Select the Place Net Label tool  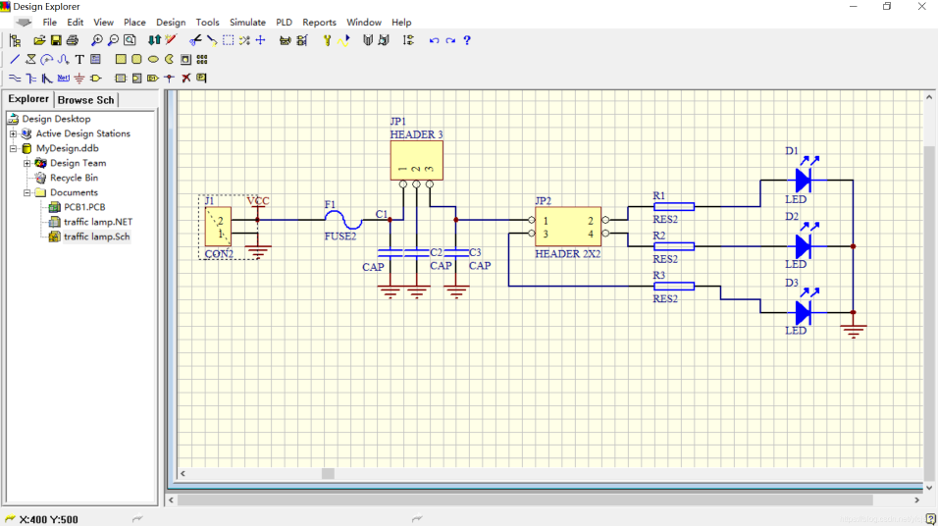click(x=63, y=78)
